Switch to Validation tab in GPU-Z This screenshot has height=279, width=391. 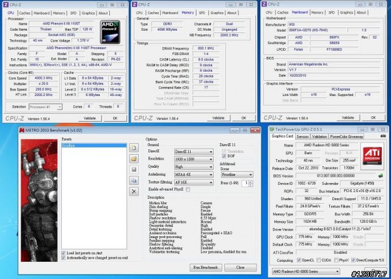click(319, 136)
